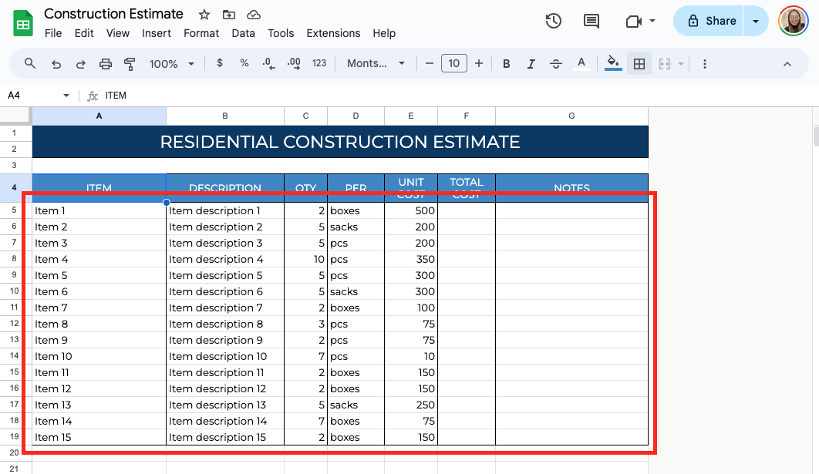Toggle italic formatting
This screenshot has width=819, height=474.
[531, 64]
